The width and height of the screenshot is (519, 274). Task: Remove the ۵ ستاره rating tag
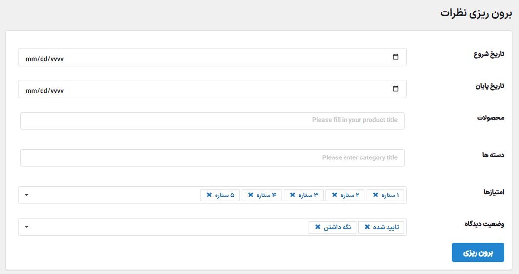click(x=209, y=196)
